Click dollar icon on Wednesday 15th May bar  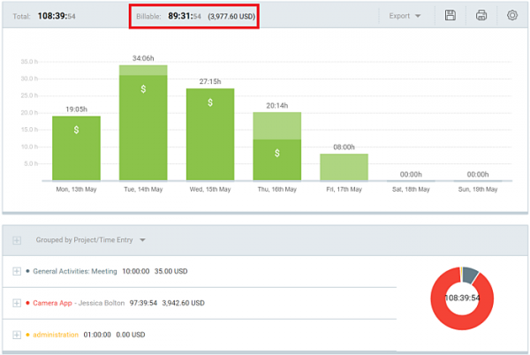coord(210,102)
